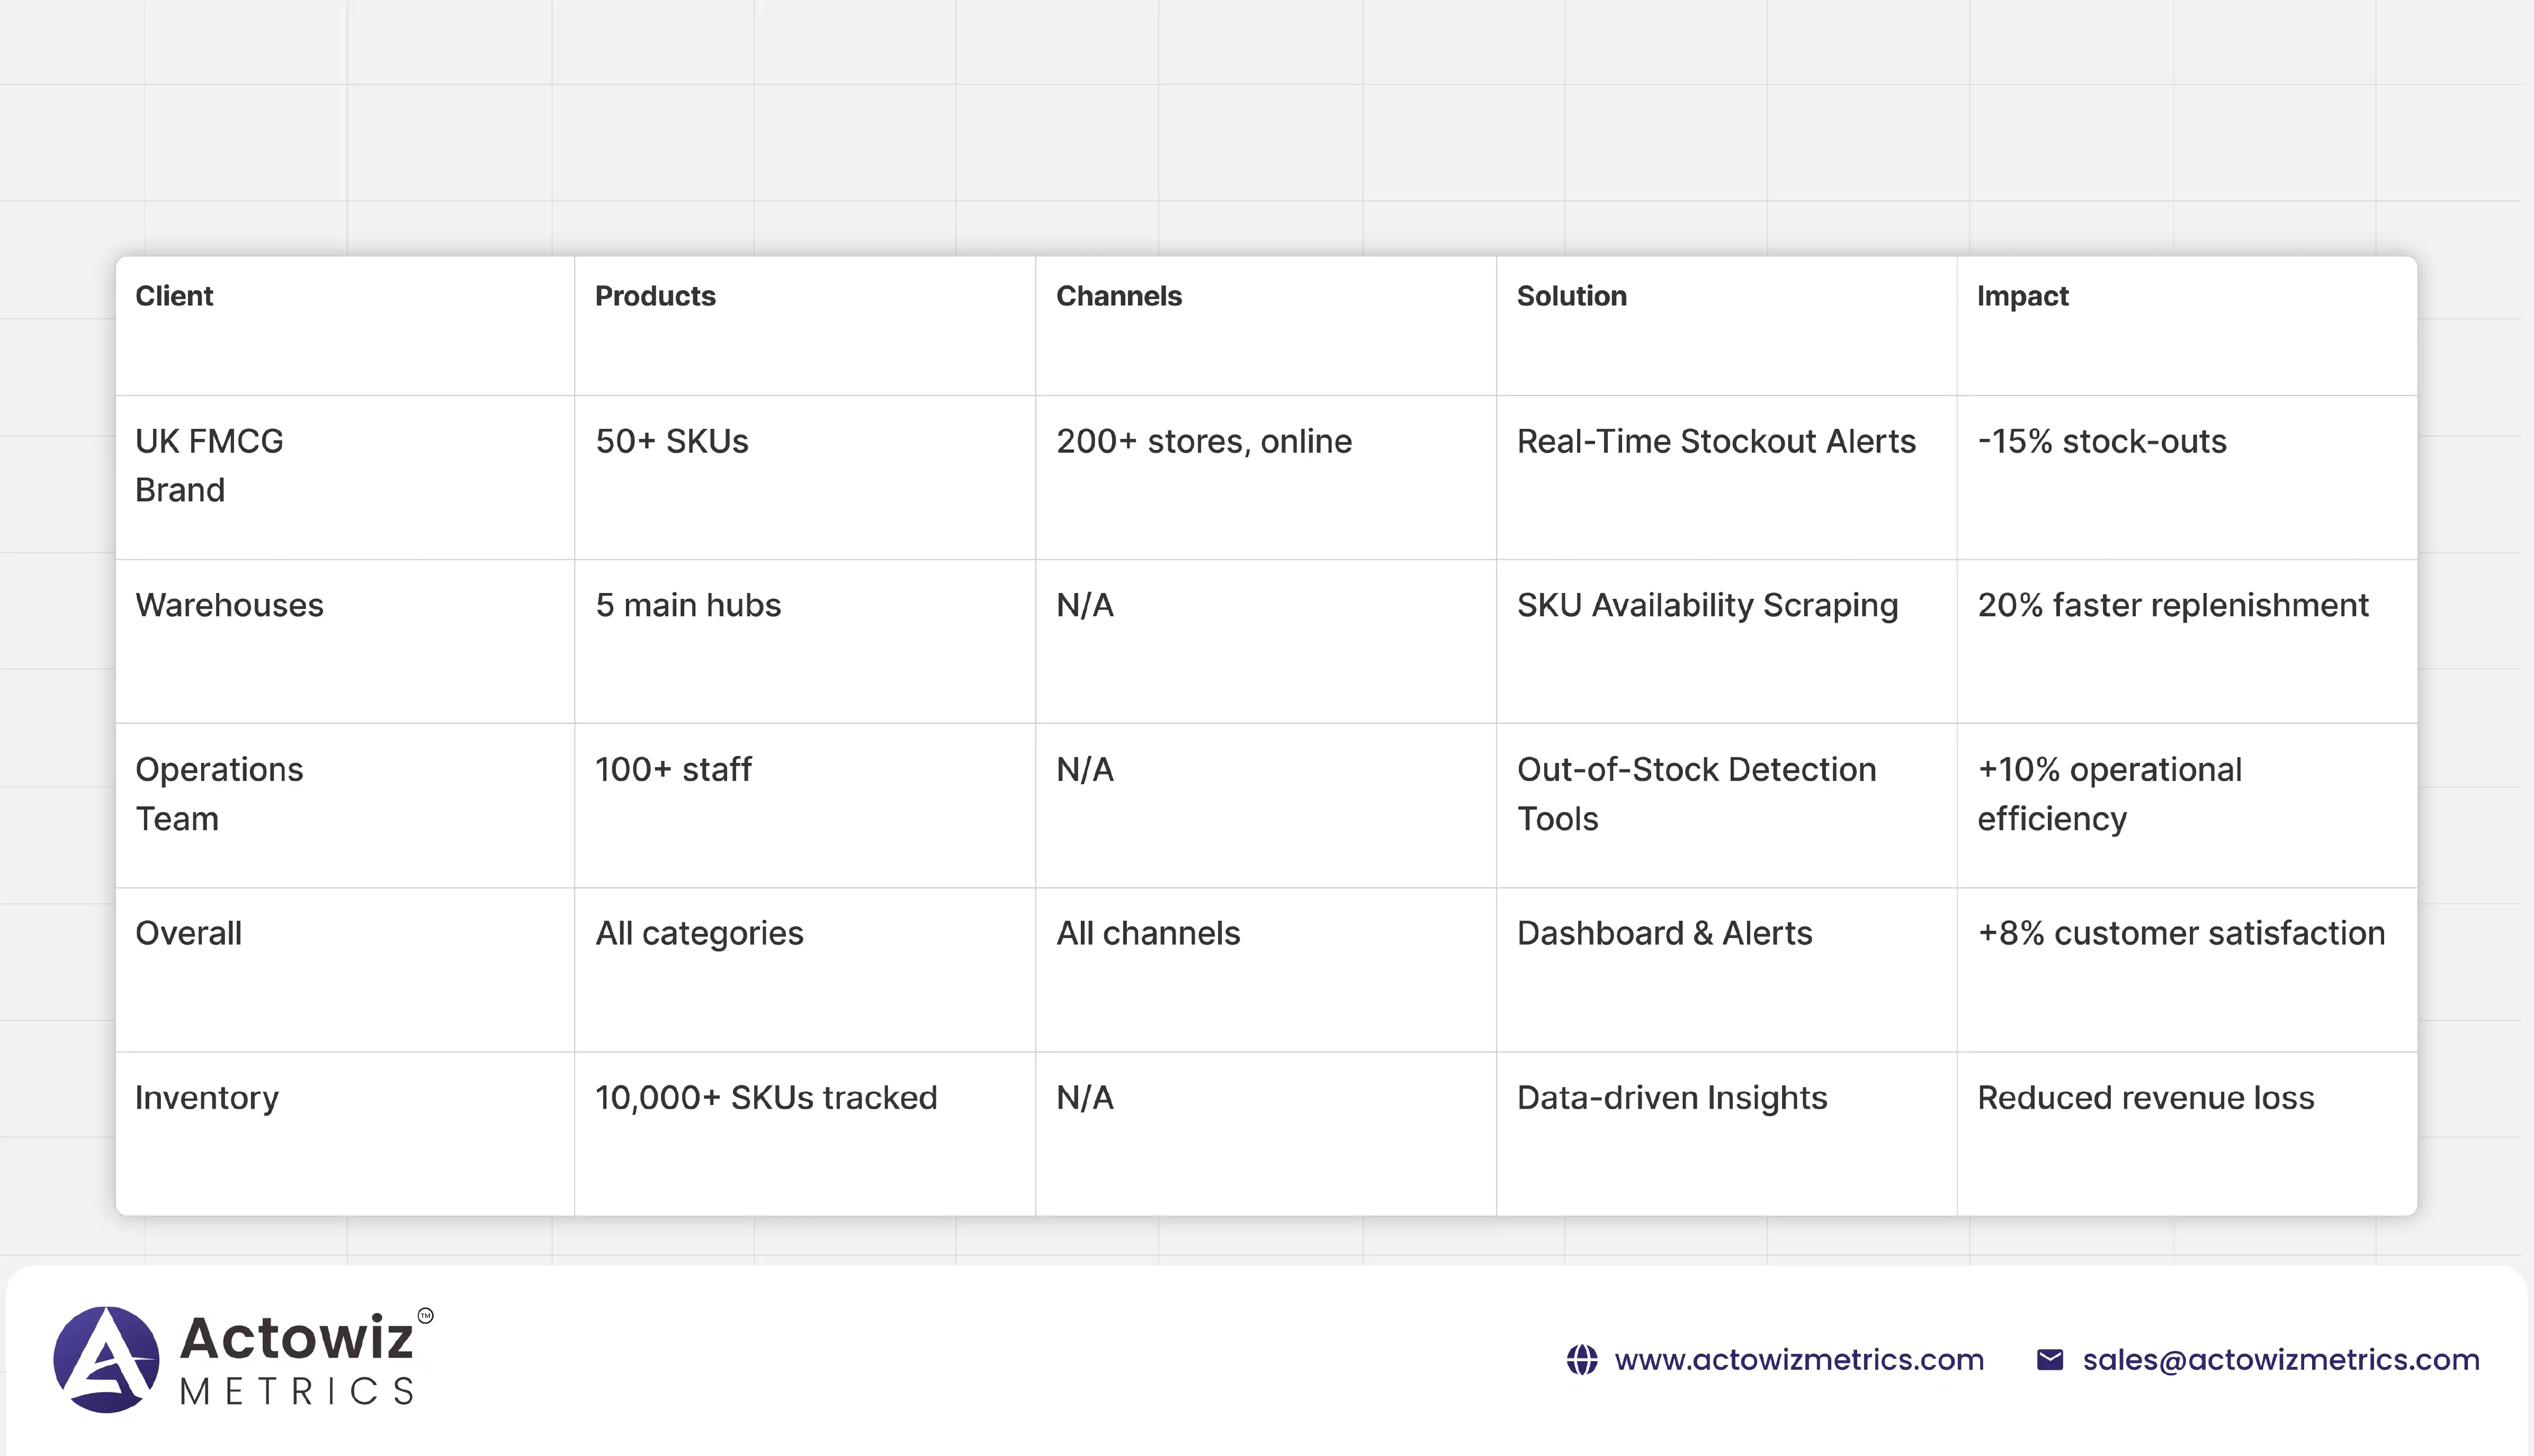Viewport: 2534px width, 1456px height.
Task: Click the globe icon beside website URL
Action: [x=1581, y=1360]
